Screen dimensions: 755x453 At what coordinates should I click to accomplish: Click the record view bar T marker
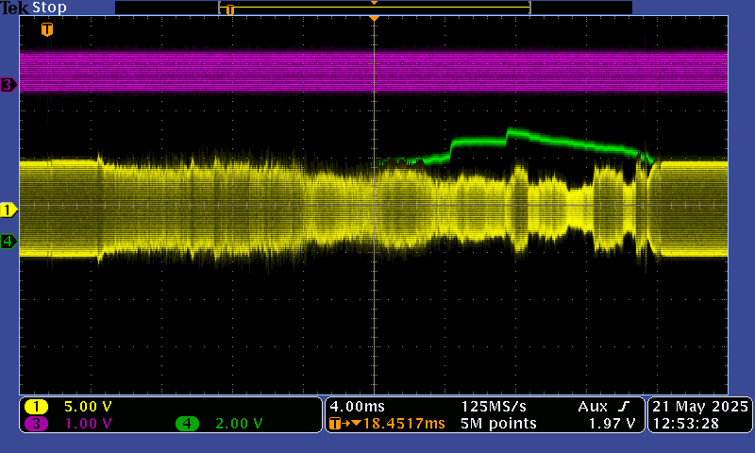click(229, 8)
